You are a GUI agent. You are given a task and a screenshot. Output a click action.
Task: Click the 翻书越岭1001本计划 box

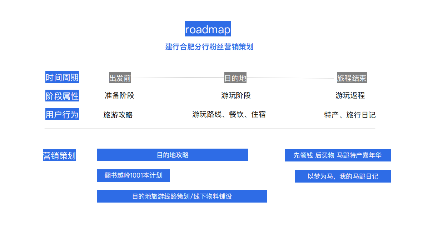[x=133, y=175]
